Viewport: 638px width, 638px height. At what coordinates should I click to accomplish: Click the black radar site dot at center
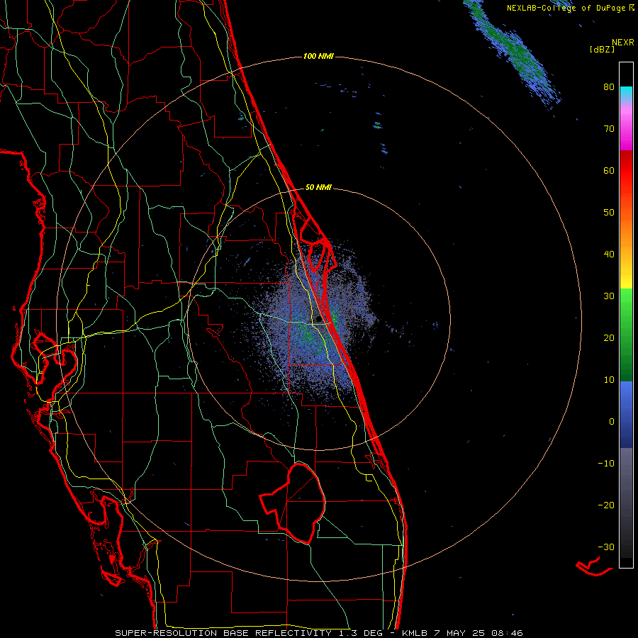[x=319, y=319]
